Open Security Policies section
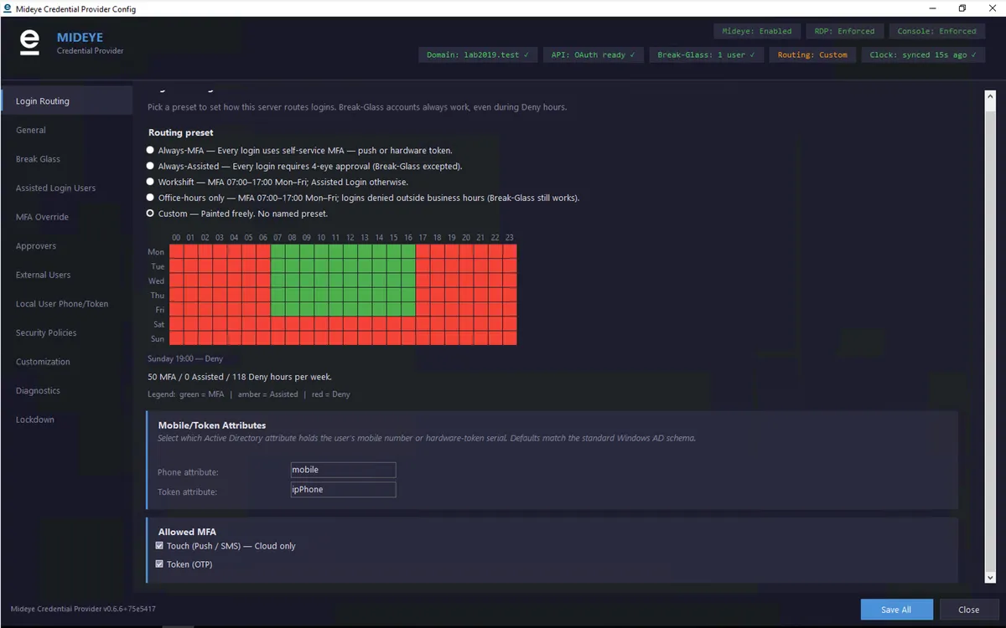The width and height of the screenshot is (1006, 628). click(x=67, y=332)
